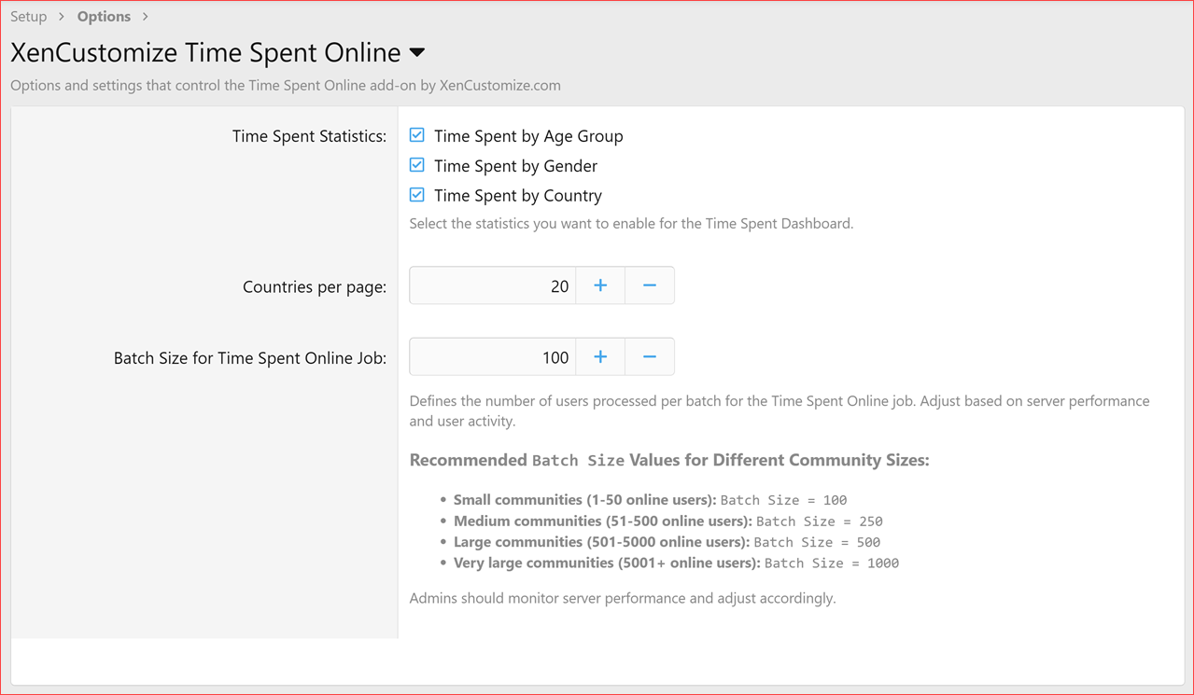
Task: Click the XenCustomize Time Spent Online heading
Action: point(202,52)
